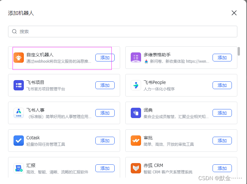
Task: Add the 多维表格助手 bot
Action: click(x=222, y=58)
